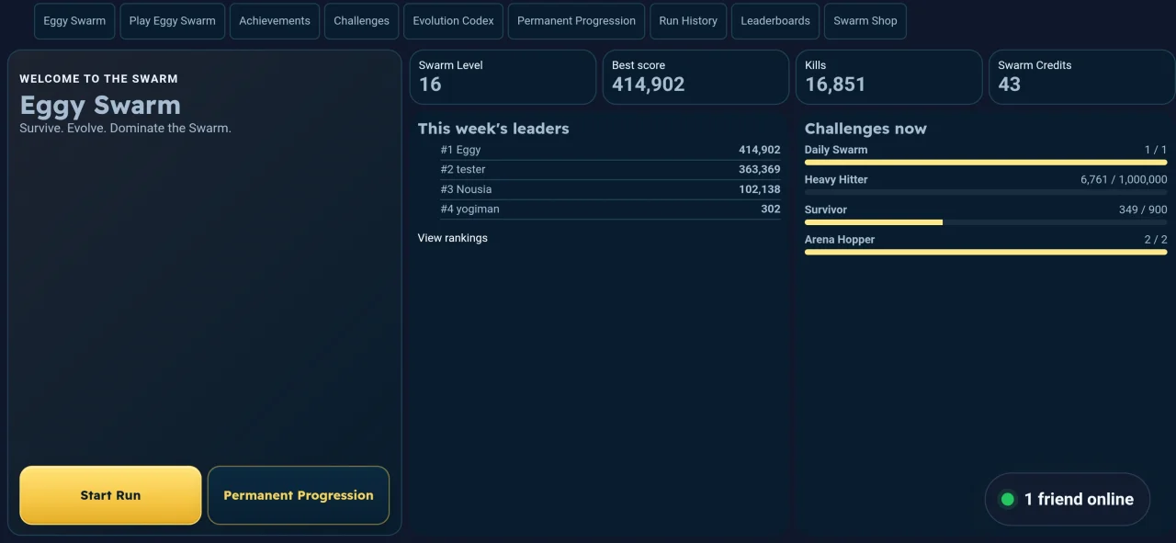Click the 349 / 900 progress value
Viewport: 1176px width, 543px height.
[x=1143, y=209]
